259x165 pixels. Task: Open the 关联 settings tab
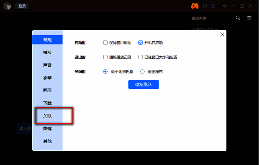click(x=47, y=116)
